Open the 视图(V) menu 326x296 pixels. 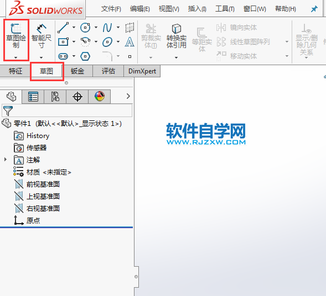[x=169, y=9]
